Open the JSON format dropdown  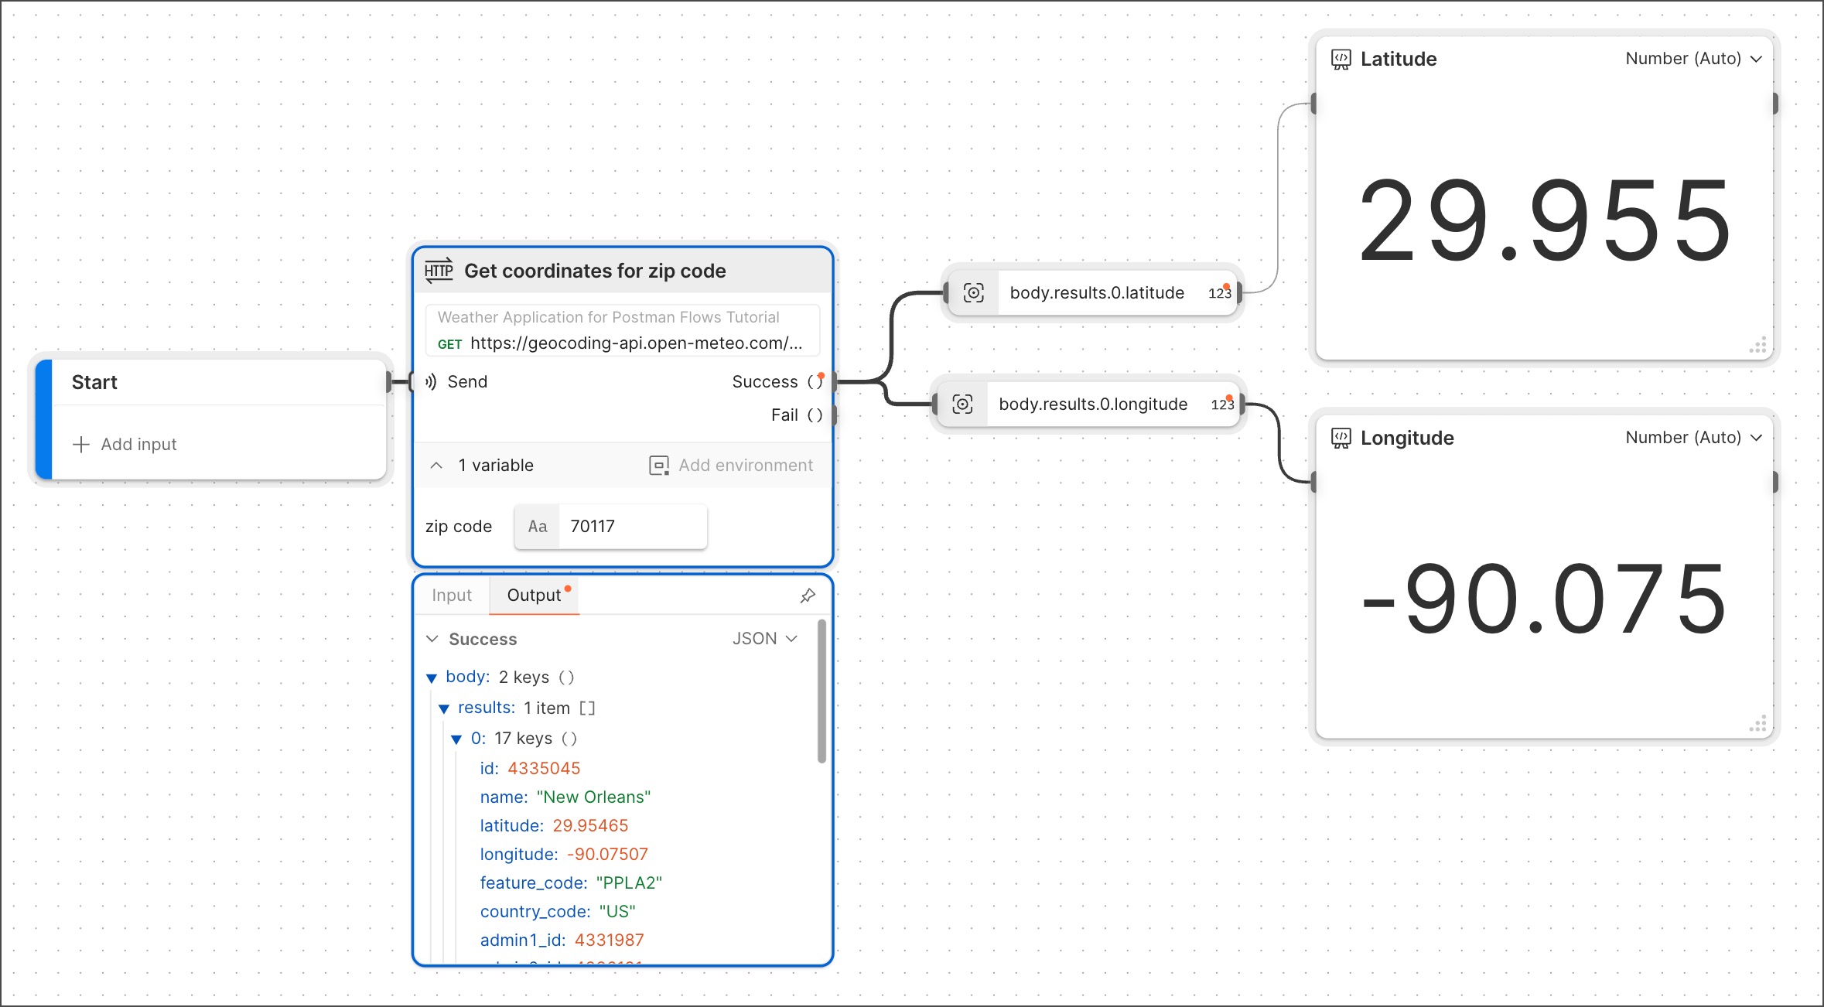764,639
